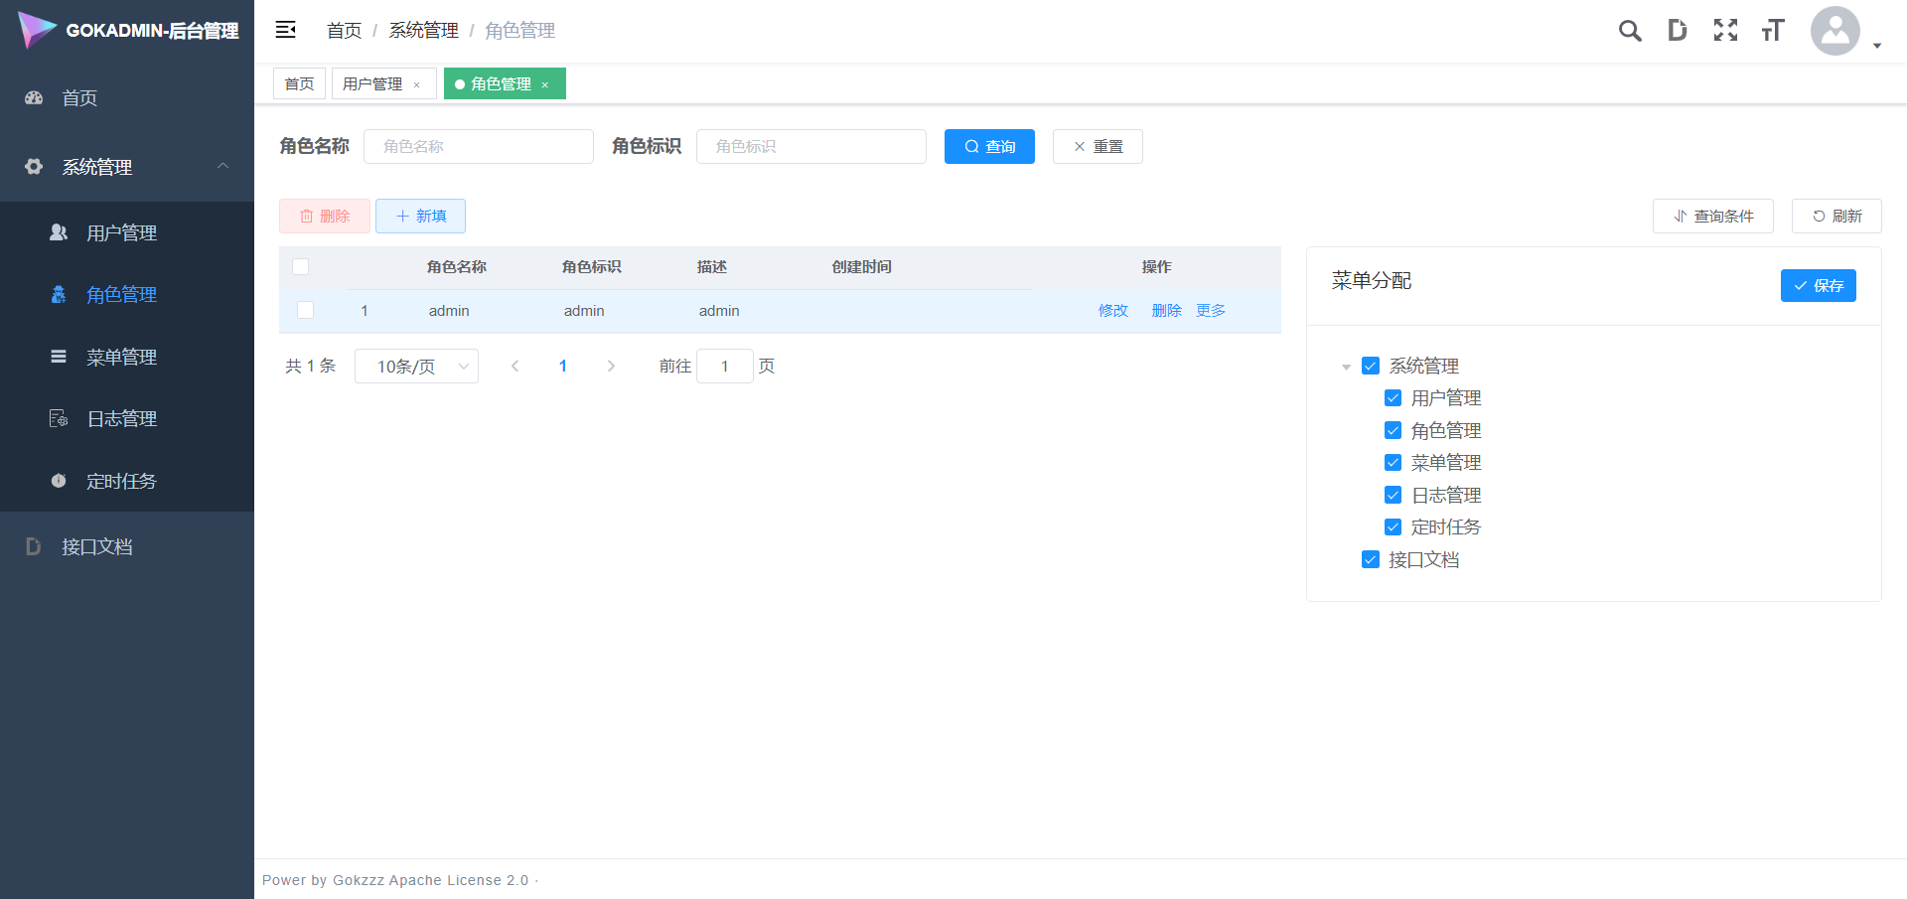This screenshot has width=1907, height=899.
Task: Collapse sidebar with hamburger icon
Action: click(x=286, y=30)
